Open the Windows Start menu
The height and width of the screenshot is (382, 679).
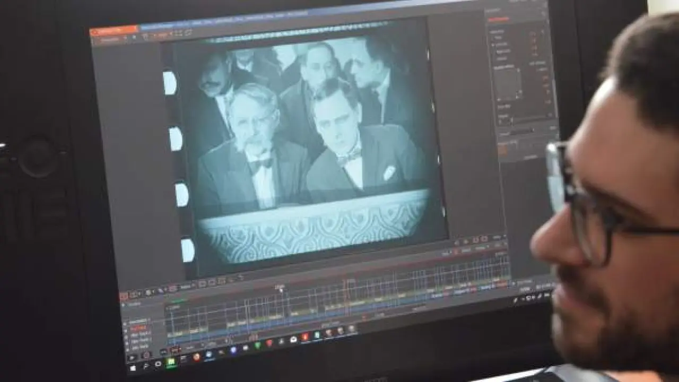tap(133, 368)
